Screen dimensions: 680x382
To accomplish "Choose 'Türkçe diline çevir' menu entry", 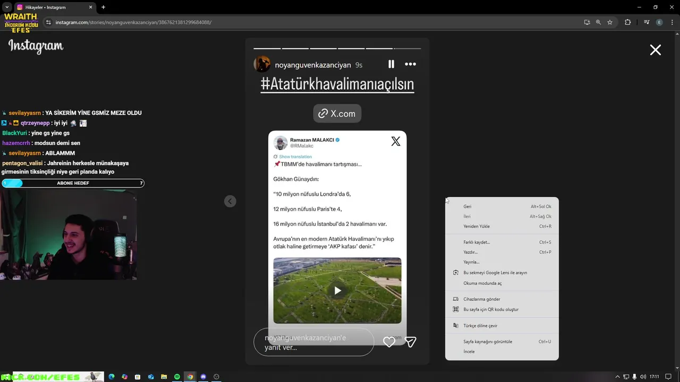I will 502,326.
